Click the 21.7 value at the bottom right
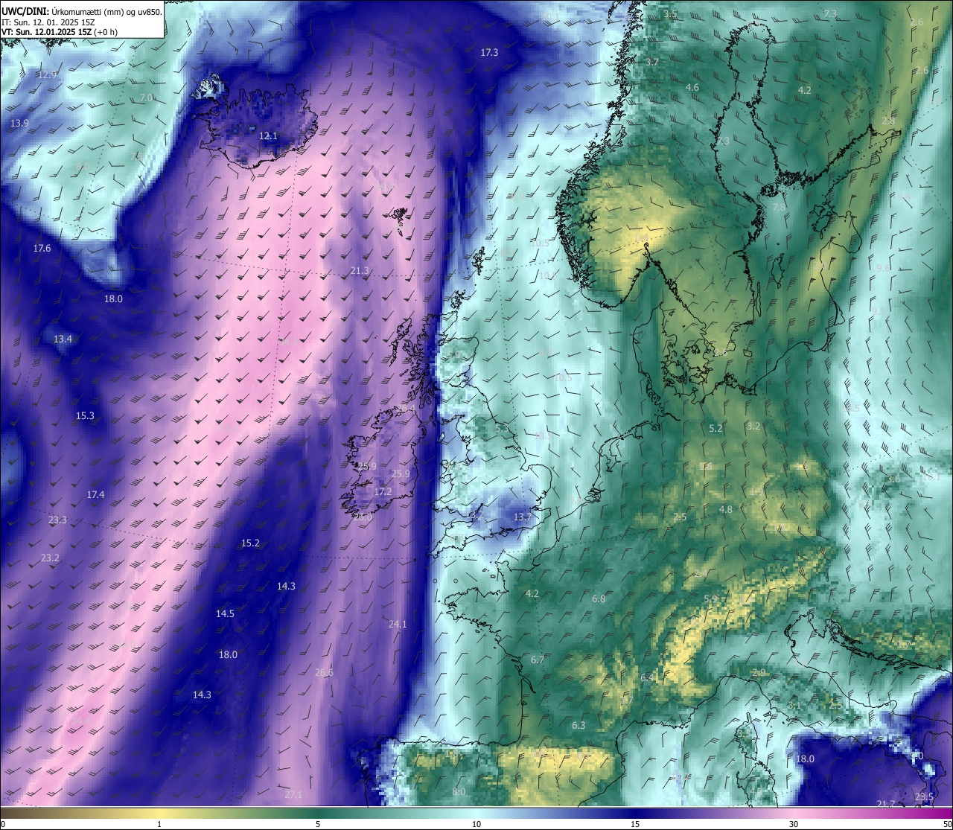The image size is (953, 830). click(x=885, y=803)
